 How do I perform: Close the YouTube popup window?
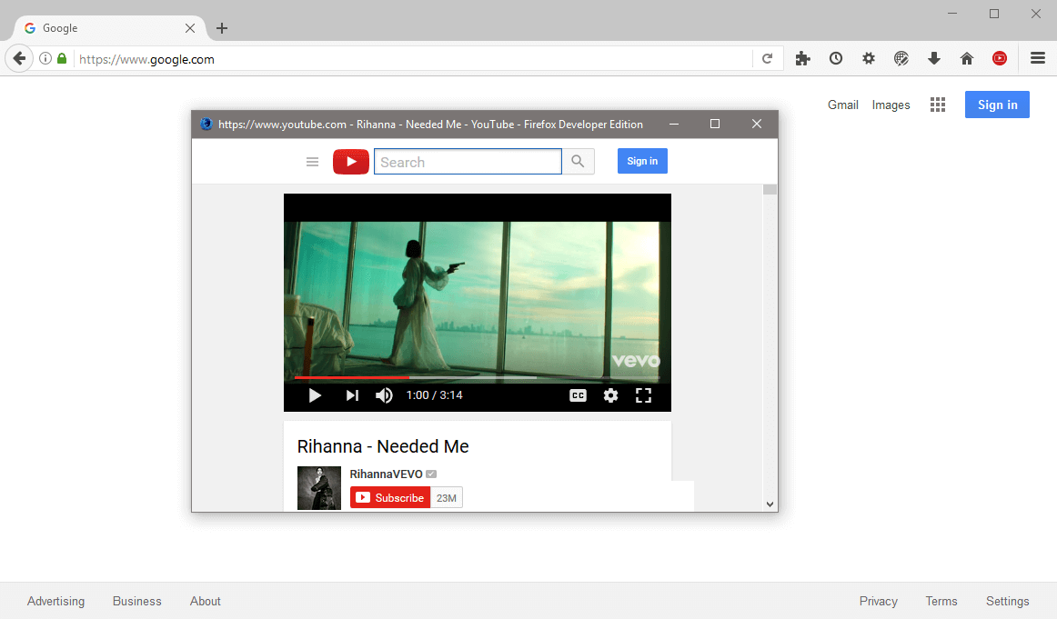pyautogui.click(x=756, y=124)
